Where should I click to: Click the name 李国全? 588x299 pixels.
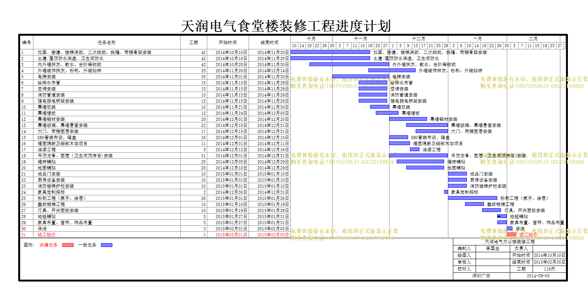[x=493, y=248]
